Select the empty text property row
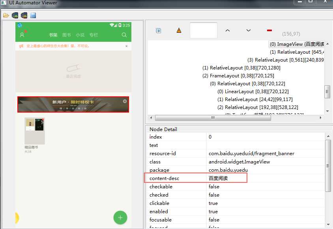This screenshot has width=333, height=229. (236, 145)
